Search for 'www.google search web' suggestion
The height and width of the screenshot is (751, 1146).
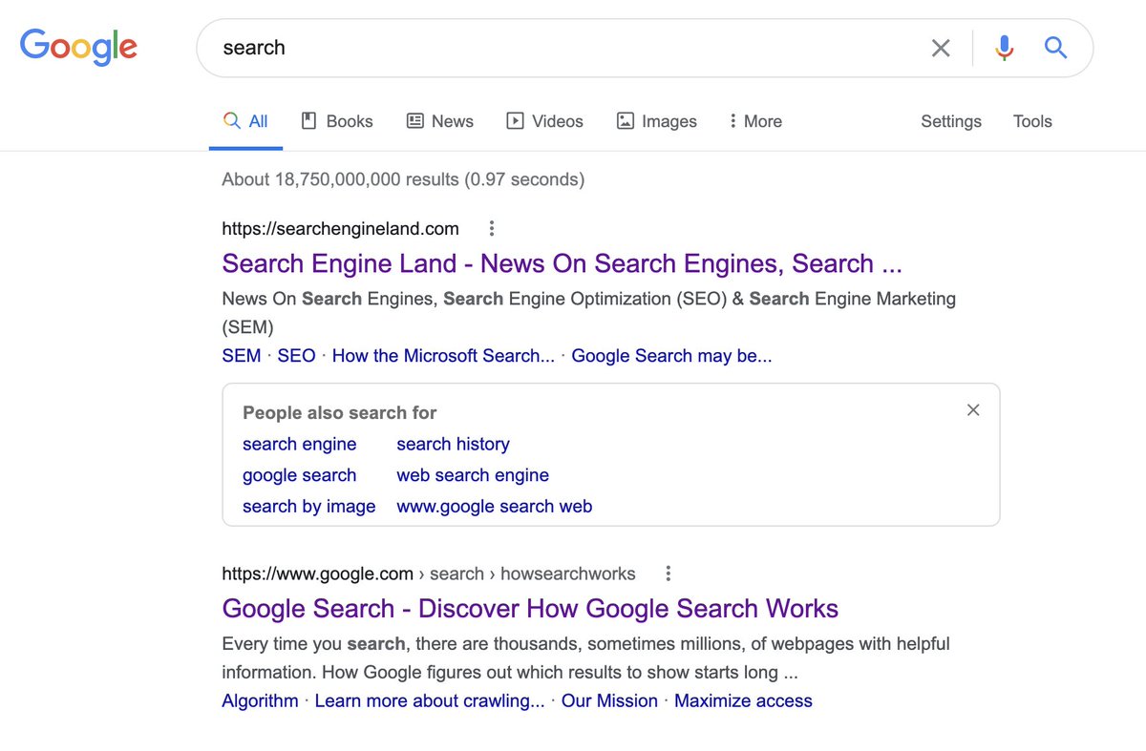[x=495, y=507]
